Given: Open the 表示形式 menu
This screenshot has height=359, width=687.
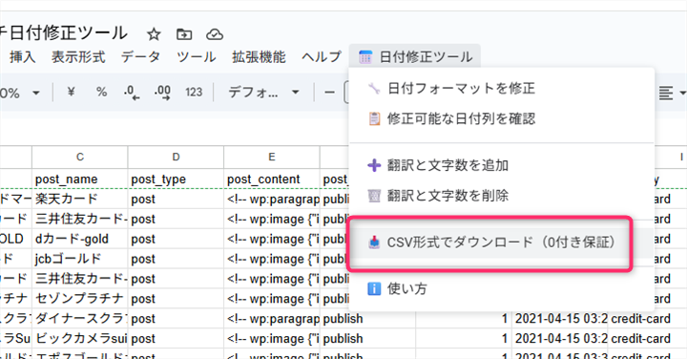Looking at the screenshot, I should click(x=78, y=57).
